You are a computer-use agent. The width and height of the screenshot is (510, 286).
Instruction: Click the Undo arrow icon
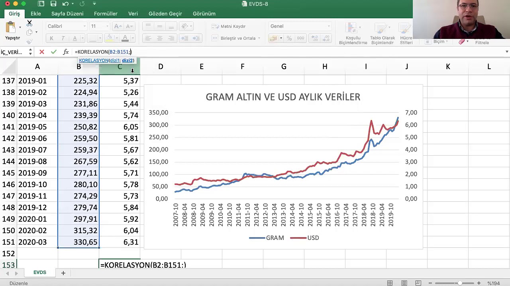[x=66, y=4]
